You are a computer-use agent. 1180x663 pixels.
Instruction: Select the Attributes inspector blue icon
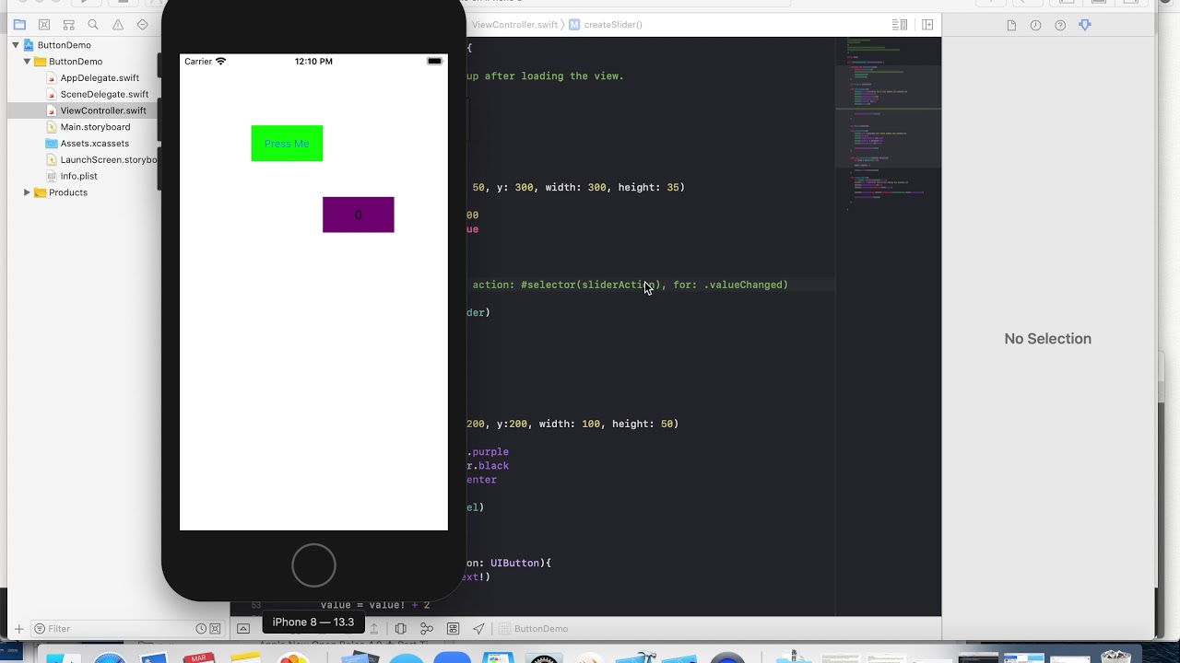tap(1085, 25)
